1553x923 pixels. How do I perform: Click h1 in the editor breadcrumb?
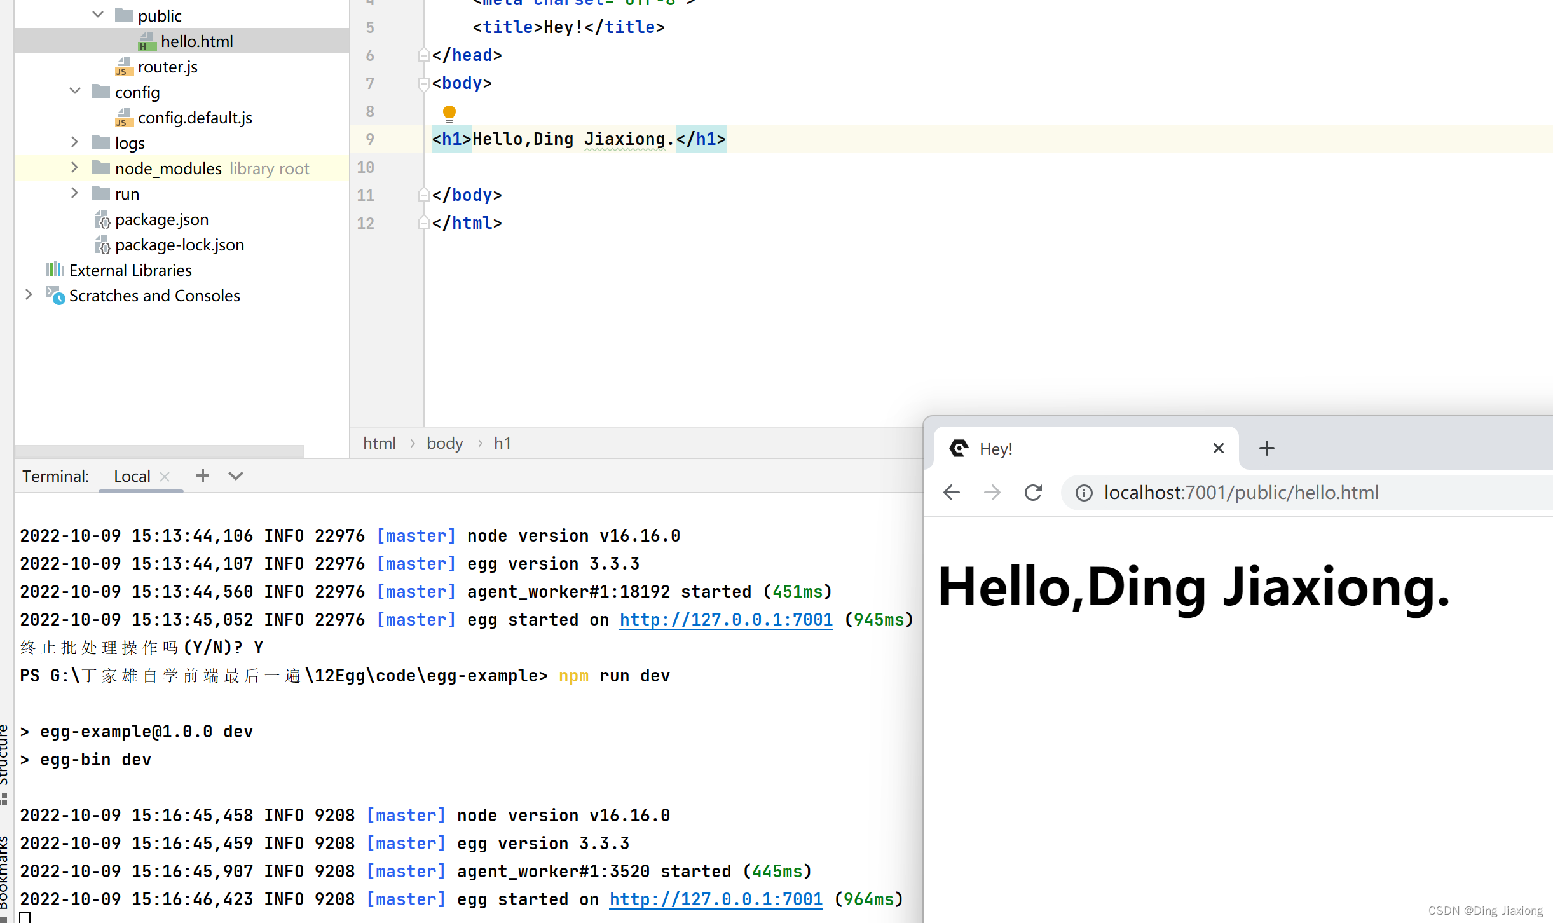(x=502, y=443)
